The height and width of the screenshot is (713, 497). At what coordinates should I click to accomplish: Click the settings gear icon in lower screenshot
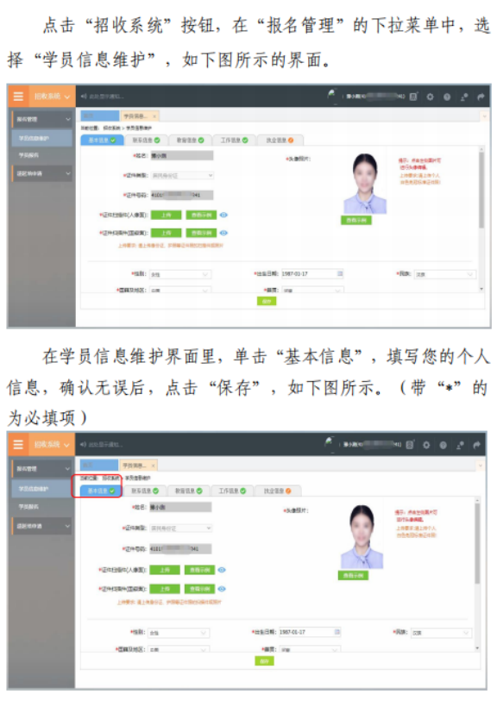426,445
